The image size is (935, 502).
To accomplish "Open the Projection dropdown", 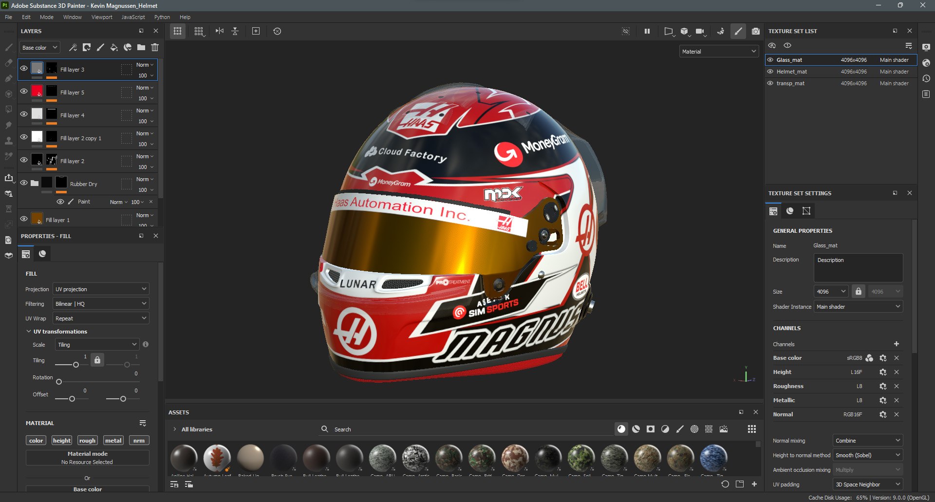I will click(101, 289).
